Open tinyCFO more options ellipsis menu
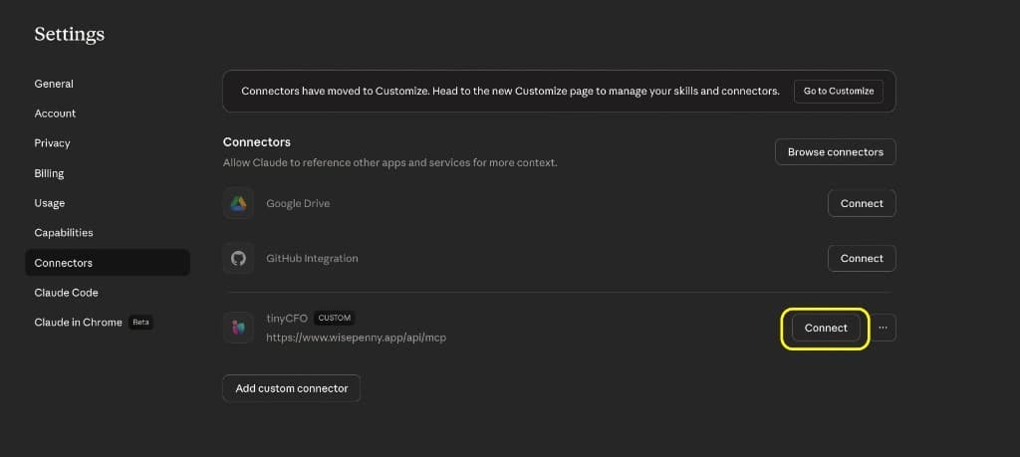The image size is (1020, 457). tap(883, 328)
